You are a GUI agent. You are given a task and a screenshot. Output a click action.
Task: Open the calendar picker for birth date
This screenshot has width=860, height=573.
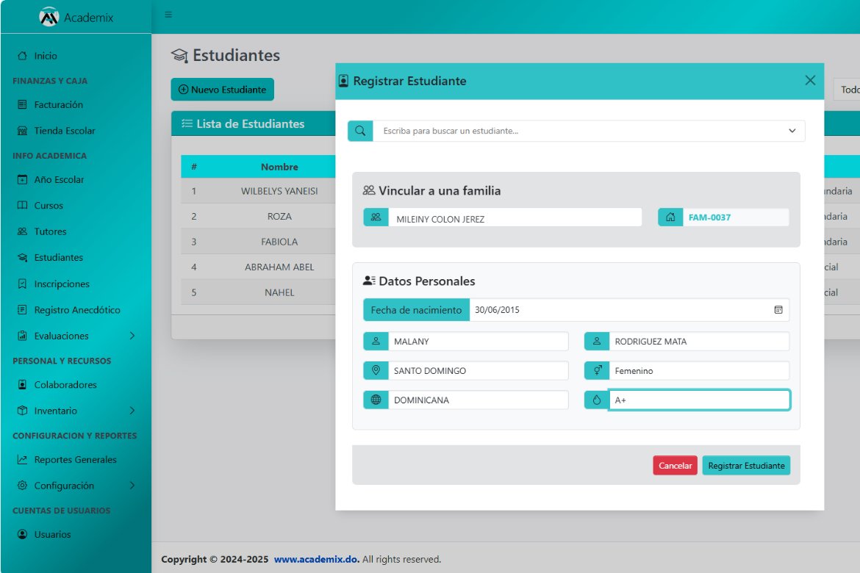click(778, 310)
